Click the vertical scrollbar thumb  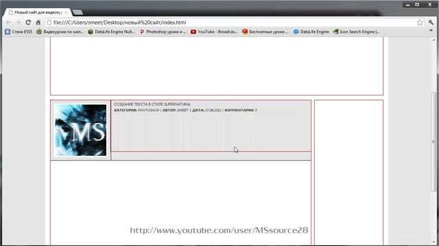point(434,141)
